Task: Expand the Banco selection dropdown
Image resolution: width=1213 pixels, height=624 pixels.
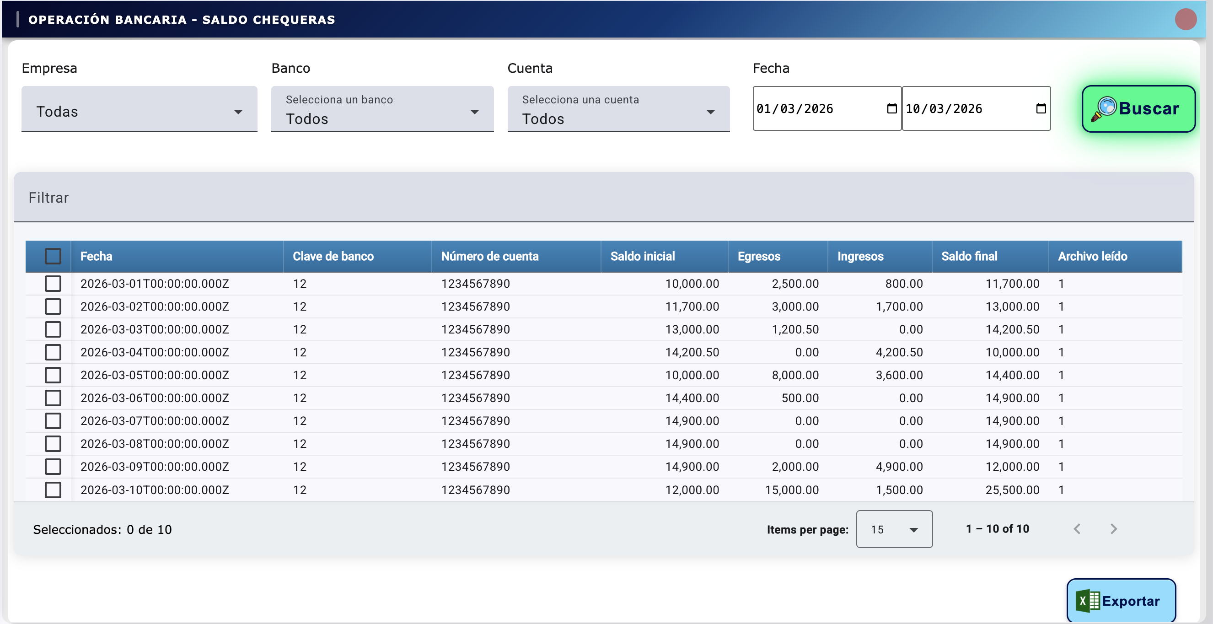Action: 382,109
